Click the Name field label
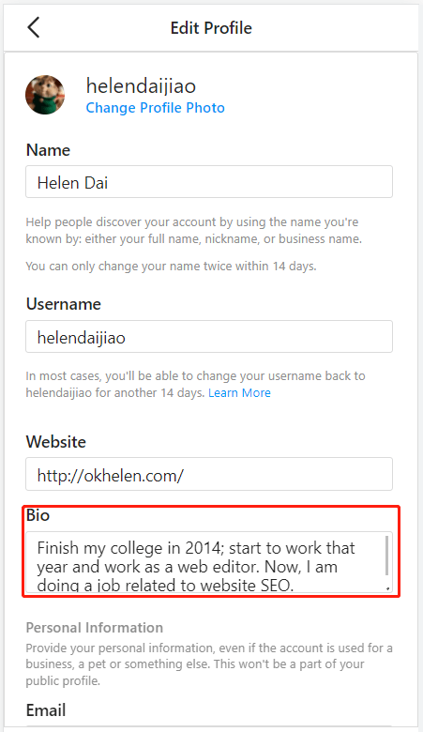 48,150
